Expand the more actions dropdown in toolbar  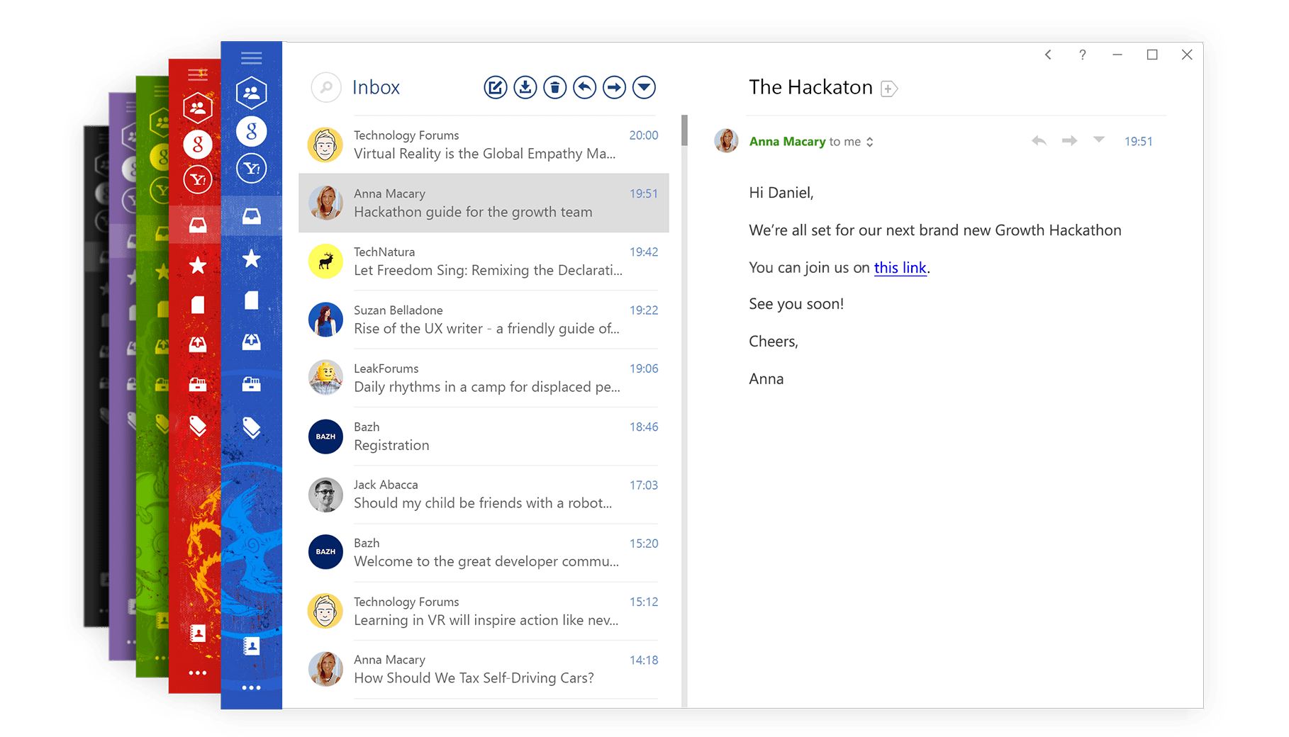pos(644,88)
